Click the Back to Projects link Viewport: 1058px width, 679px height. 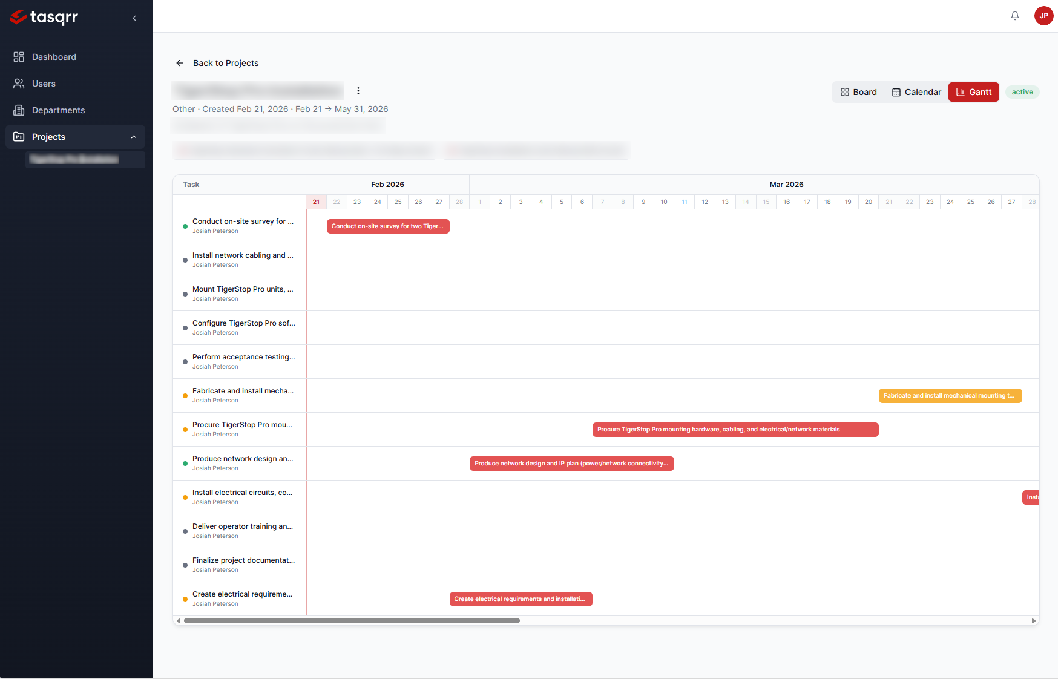point(225,63)
